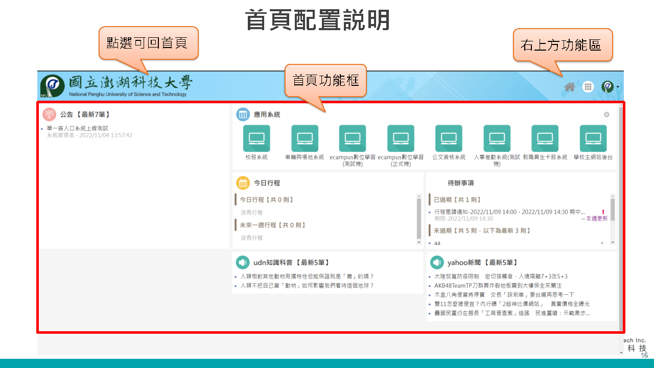Click the 待辦事項 panel title

460,182
